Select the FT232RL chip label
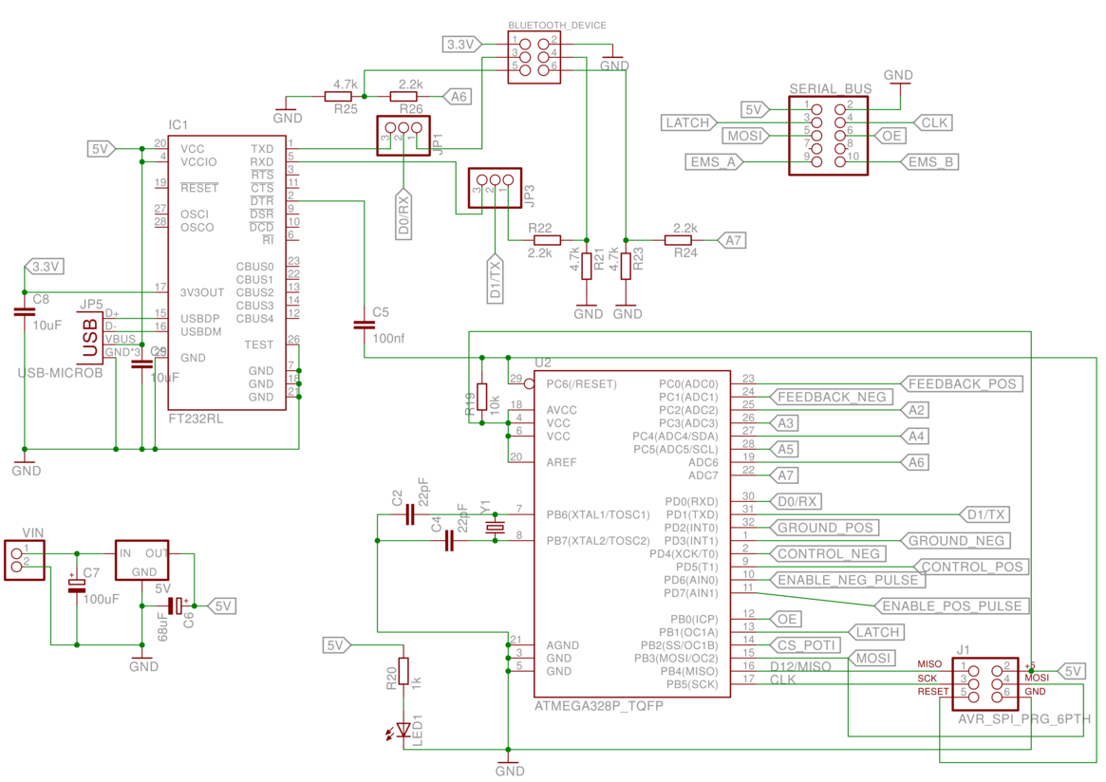This screenshot has width=1106, height=782. [197, 419]
